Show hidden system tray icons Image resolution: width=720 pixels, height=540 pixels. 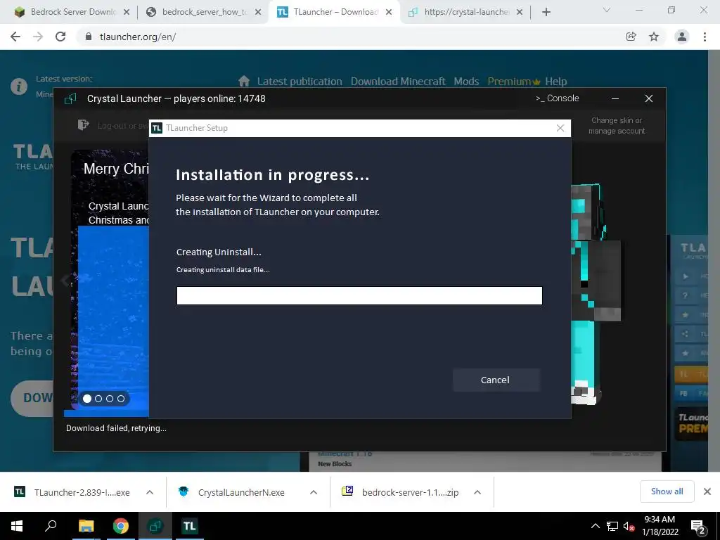point(595,526)
